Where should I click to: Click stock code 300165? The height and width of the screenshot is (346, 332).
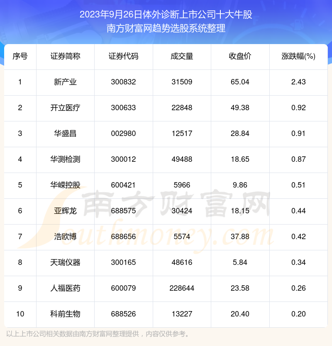(123, 262)
